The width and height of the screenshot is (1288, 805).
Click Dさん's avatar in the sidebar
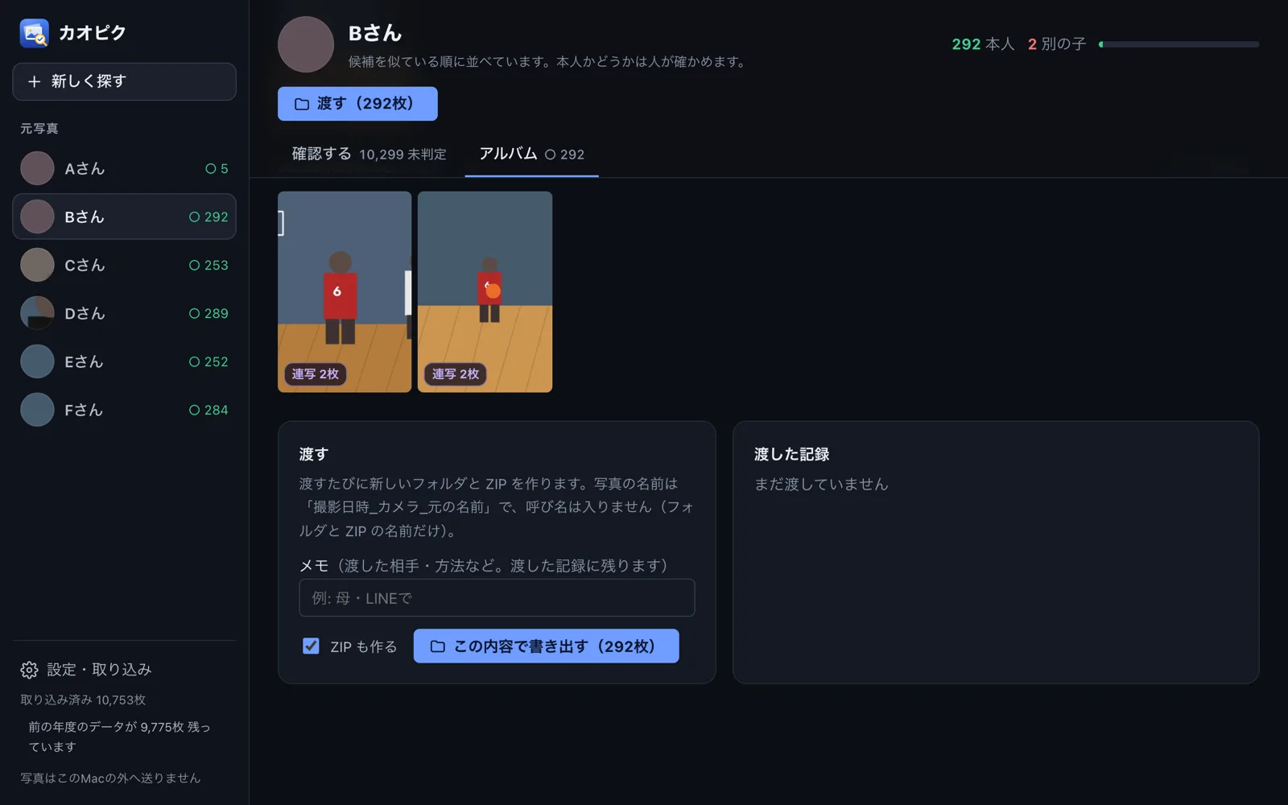(37, 313)
